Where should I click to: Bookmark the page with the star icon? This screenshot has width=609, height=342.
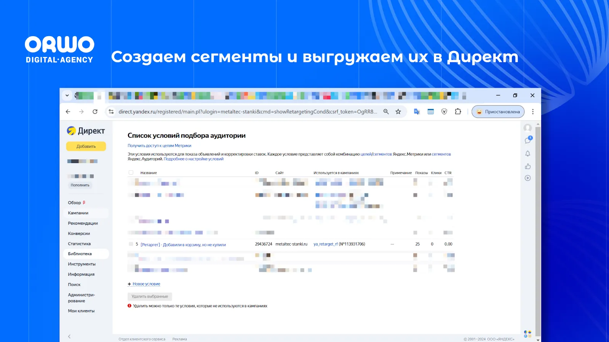(x=398, y=112)
